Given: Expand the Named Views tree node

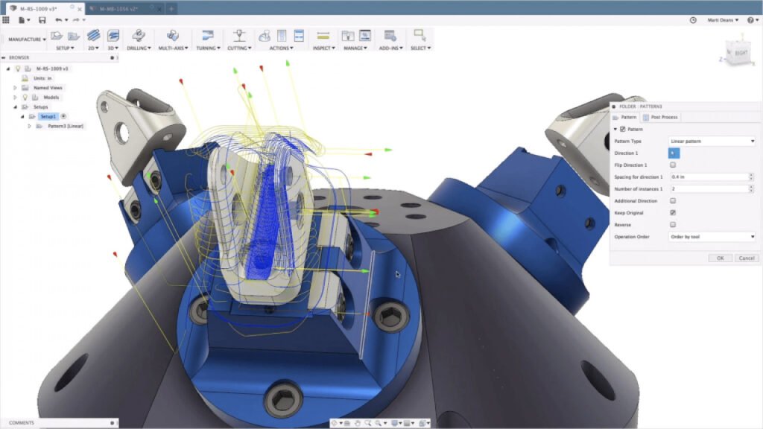Looking at the screenshot, I should click(15, 88).
